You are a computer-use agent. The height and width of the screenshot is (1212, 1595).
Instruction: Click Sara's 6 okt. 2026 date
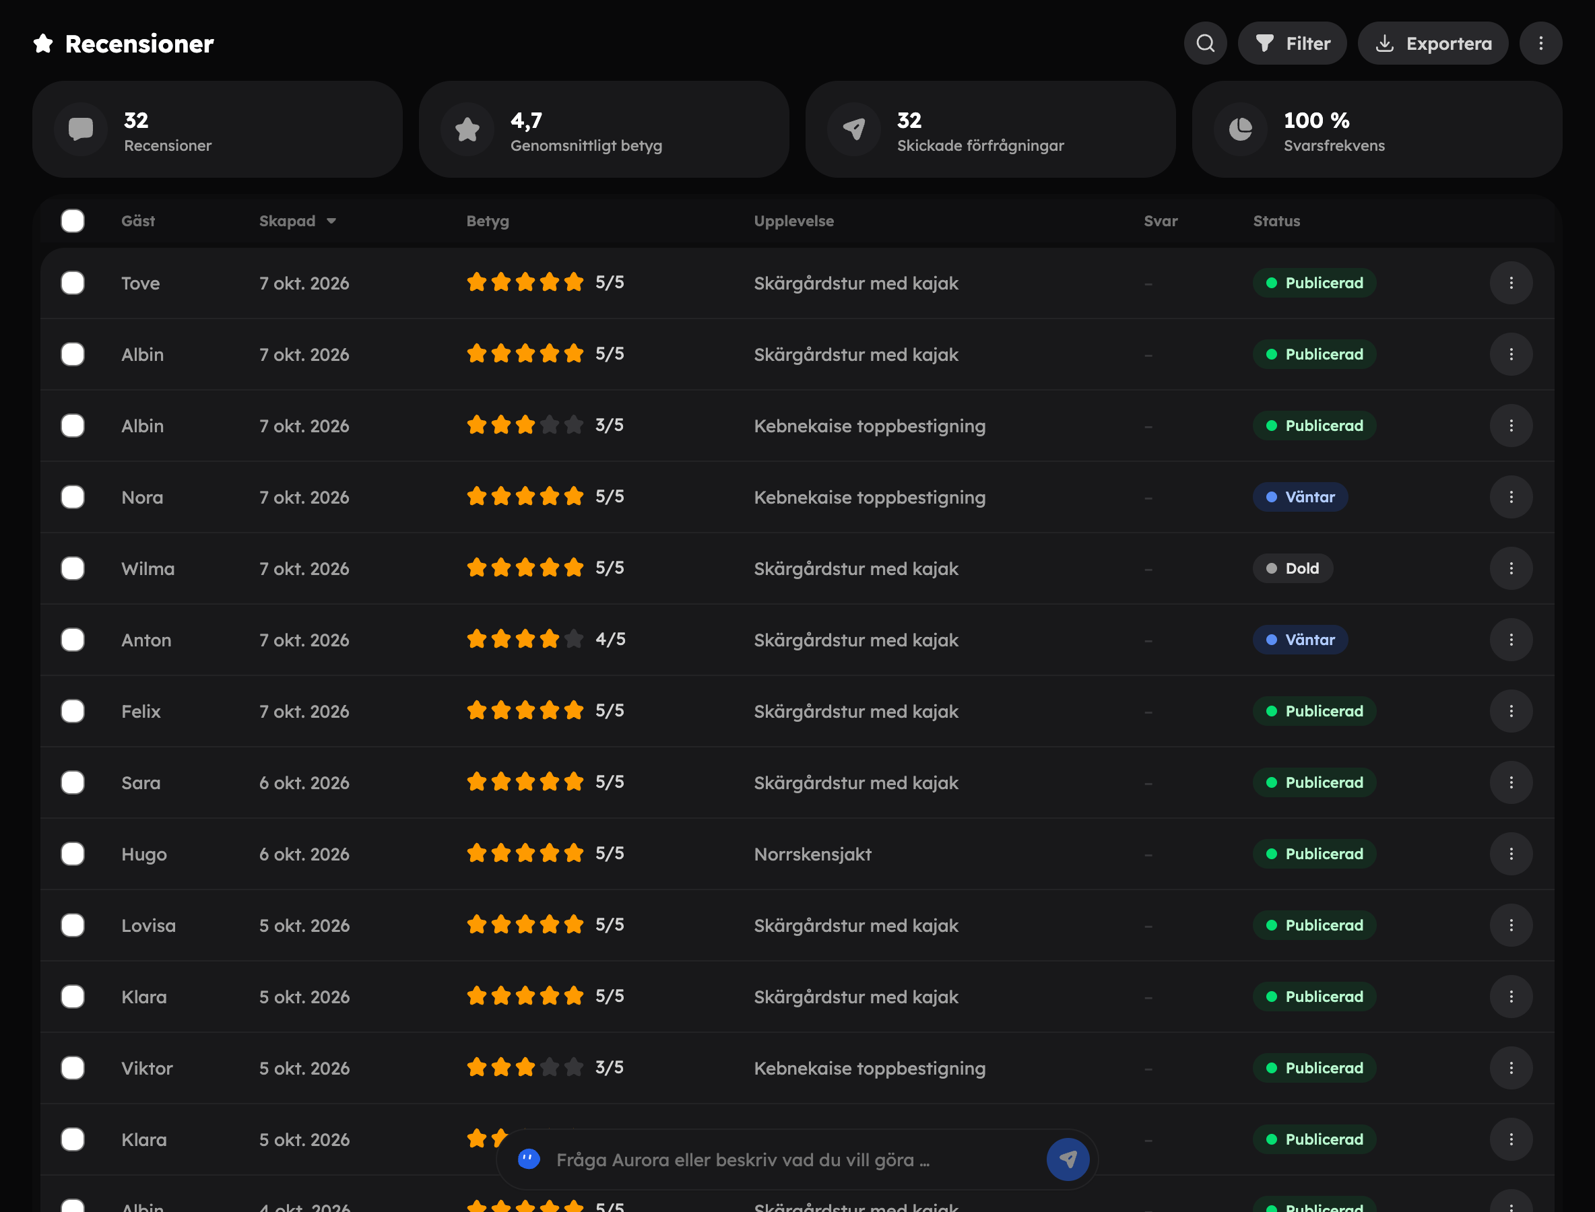304,782
